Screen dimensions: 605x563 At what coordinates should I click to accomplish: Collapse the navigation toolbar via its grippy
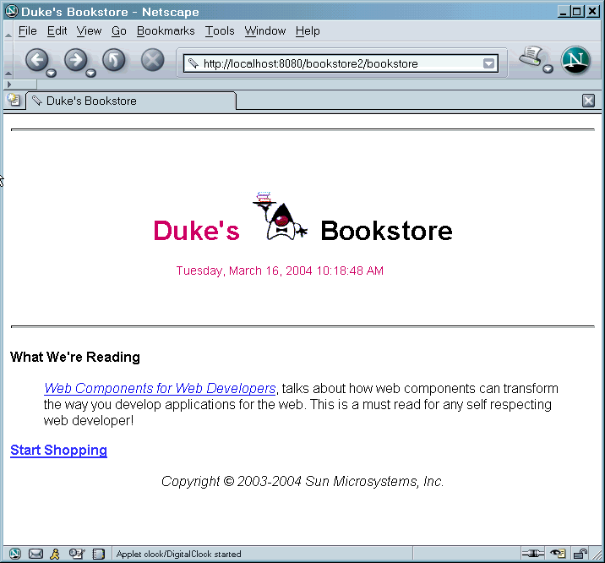[8, 60]
